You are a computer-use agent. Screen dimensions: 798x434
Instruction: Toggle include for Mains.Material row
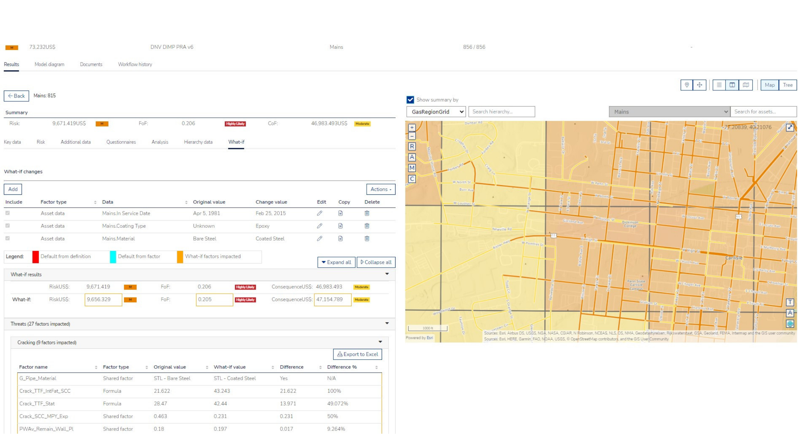8,239
